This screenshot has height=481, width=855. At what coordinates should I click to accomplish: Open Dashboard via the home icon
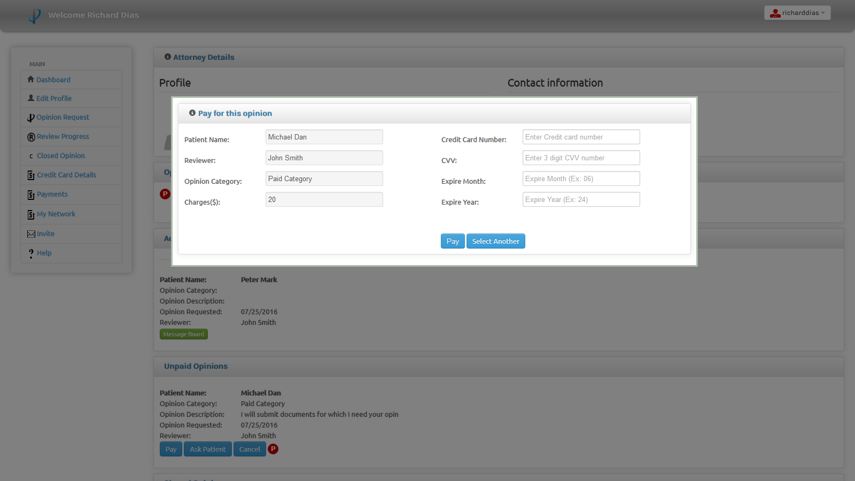tap(31, 79)
